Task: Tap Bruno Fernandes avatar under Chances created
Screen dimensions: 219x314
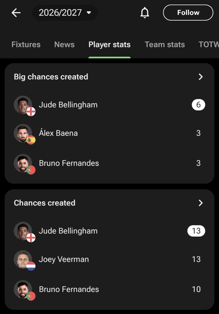Action: pos(23,289)
